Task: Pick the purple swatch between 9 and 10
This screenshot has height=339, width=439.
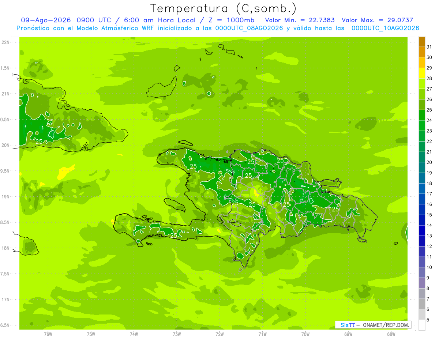Action: (422, 273)
